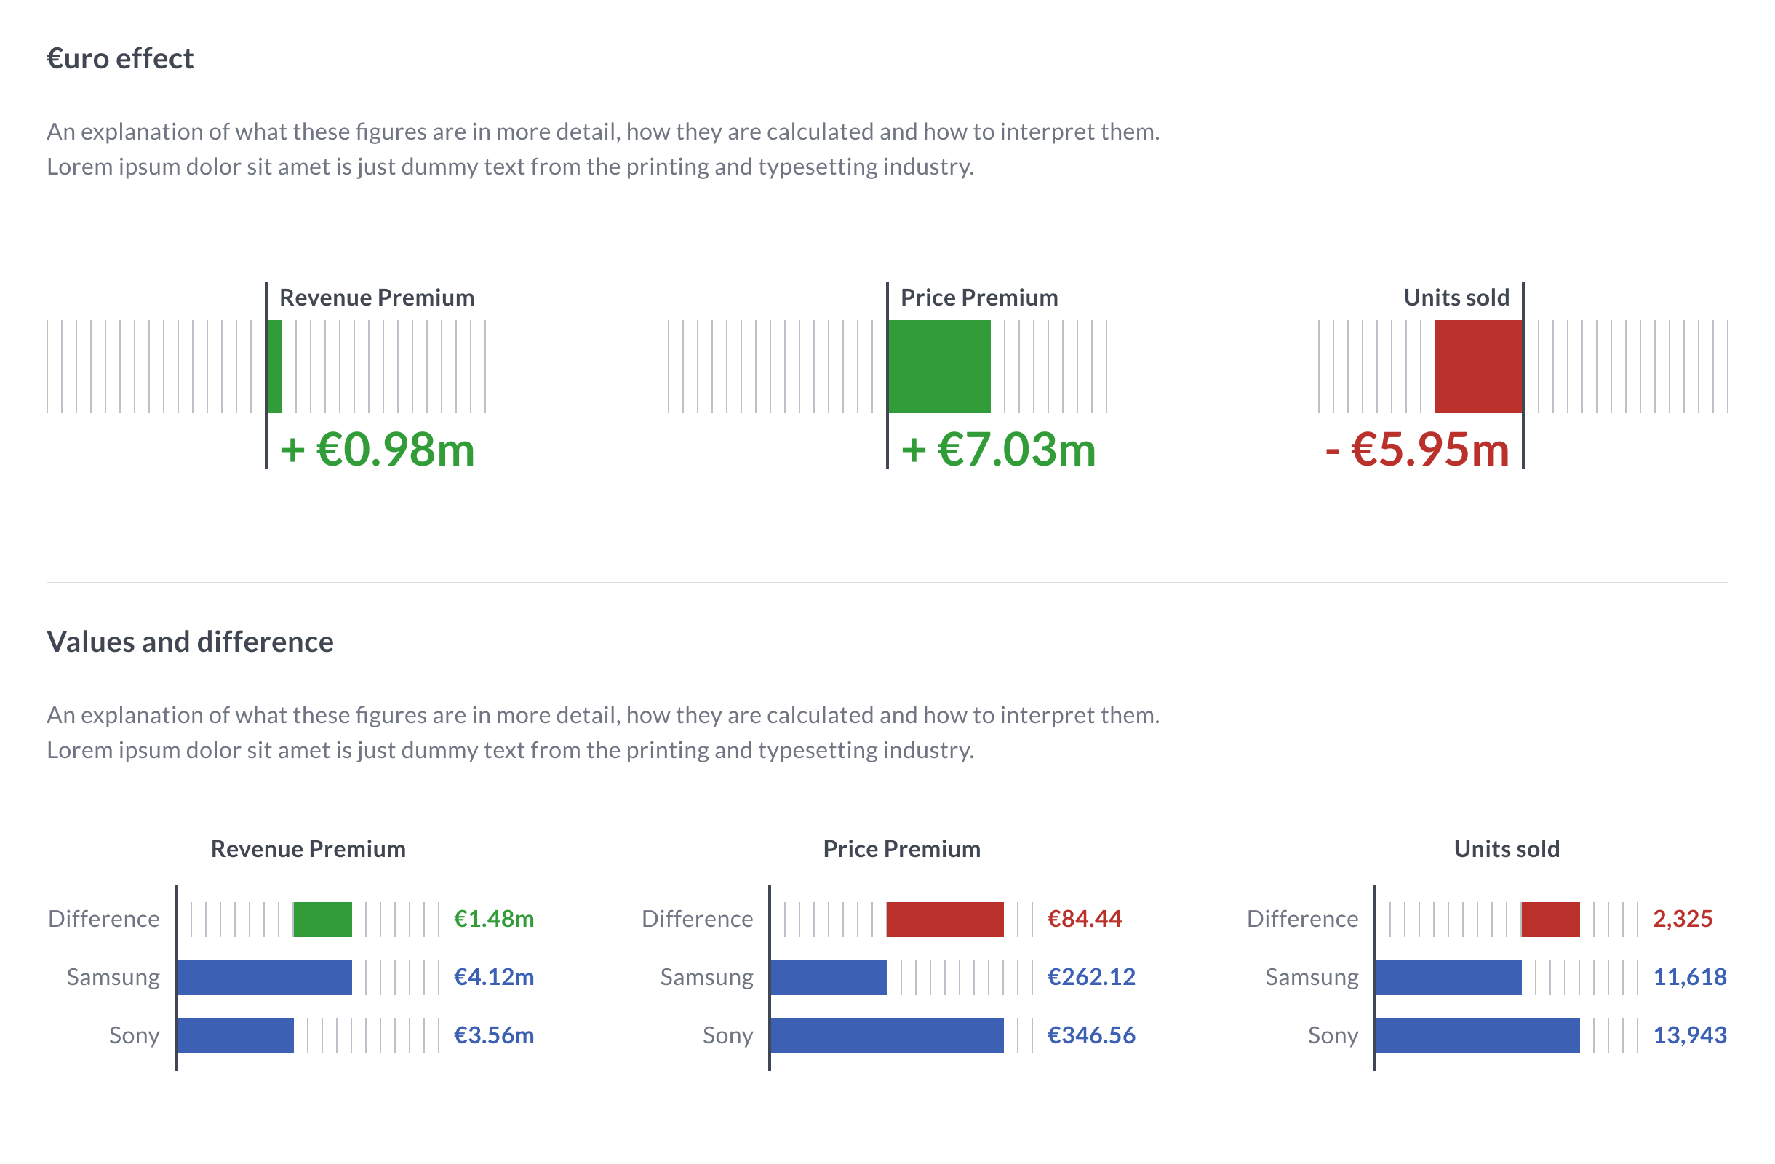Select the + €0.98m revenue figure

point(378,450)
